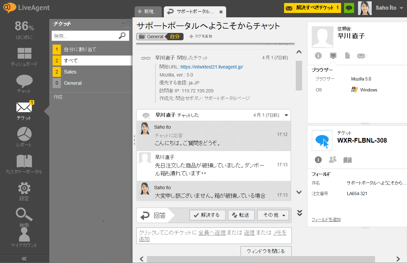
Task: Click the conversation scroll-down chevron
Action: (x=299, y=192)
